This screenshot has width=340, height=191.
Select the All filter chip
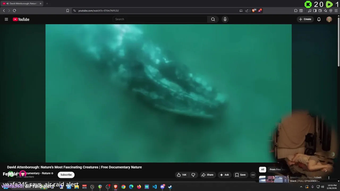pos(262,170)
